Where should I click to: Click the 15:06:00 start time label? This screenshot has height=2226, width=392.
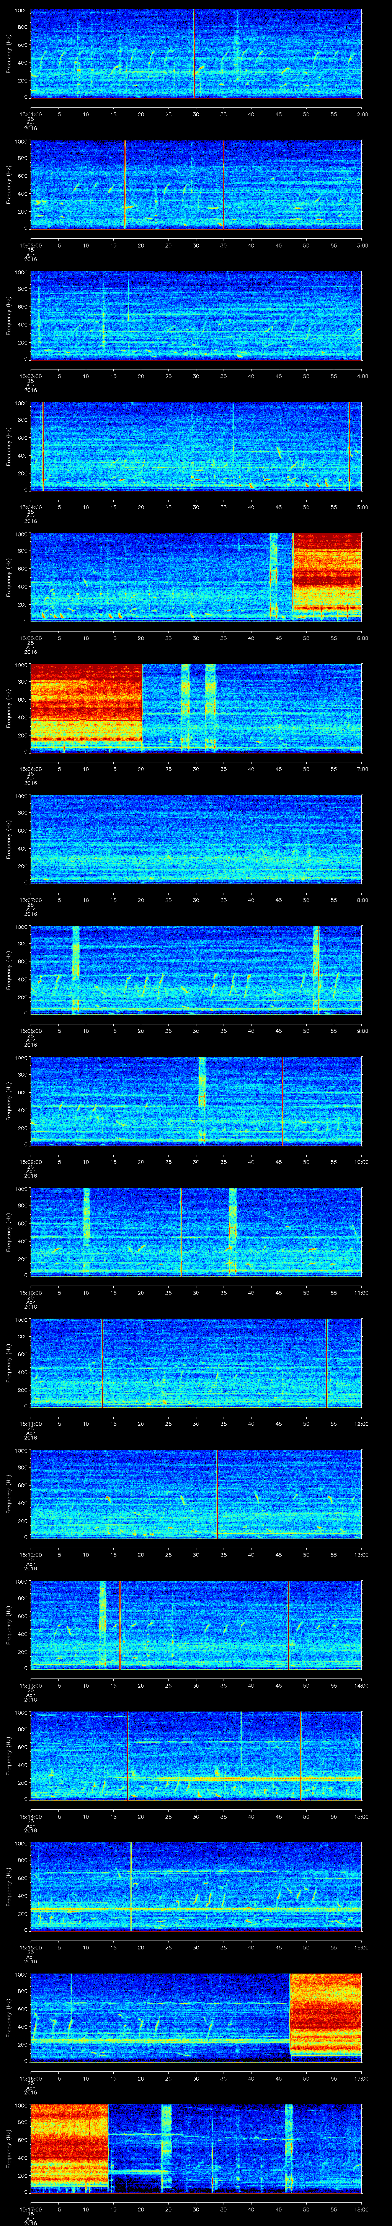pos(30,769)
